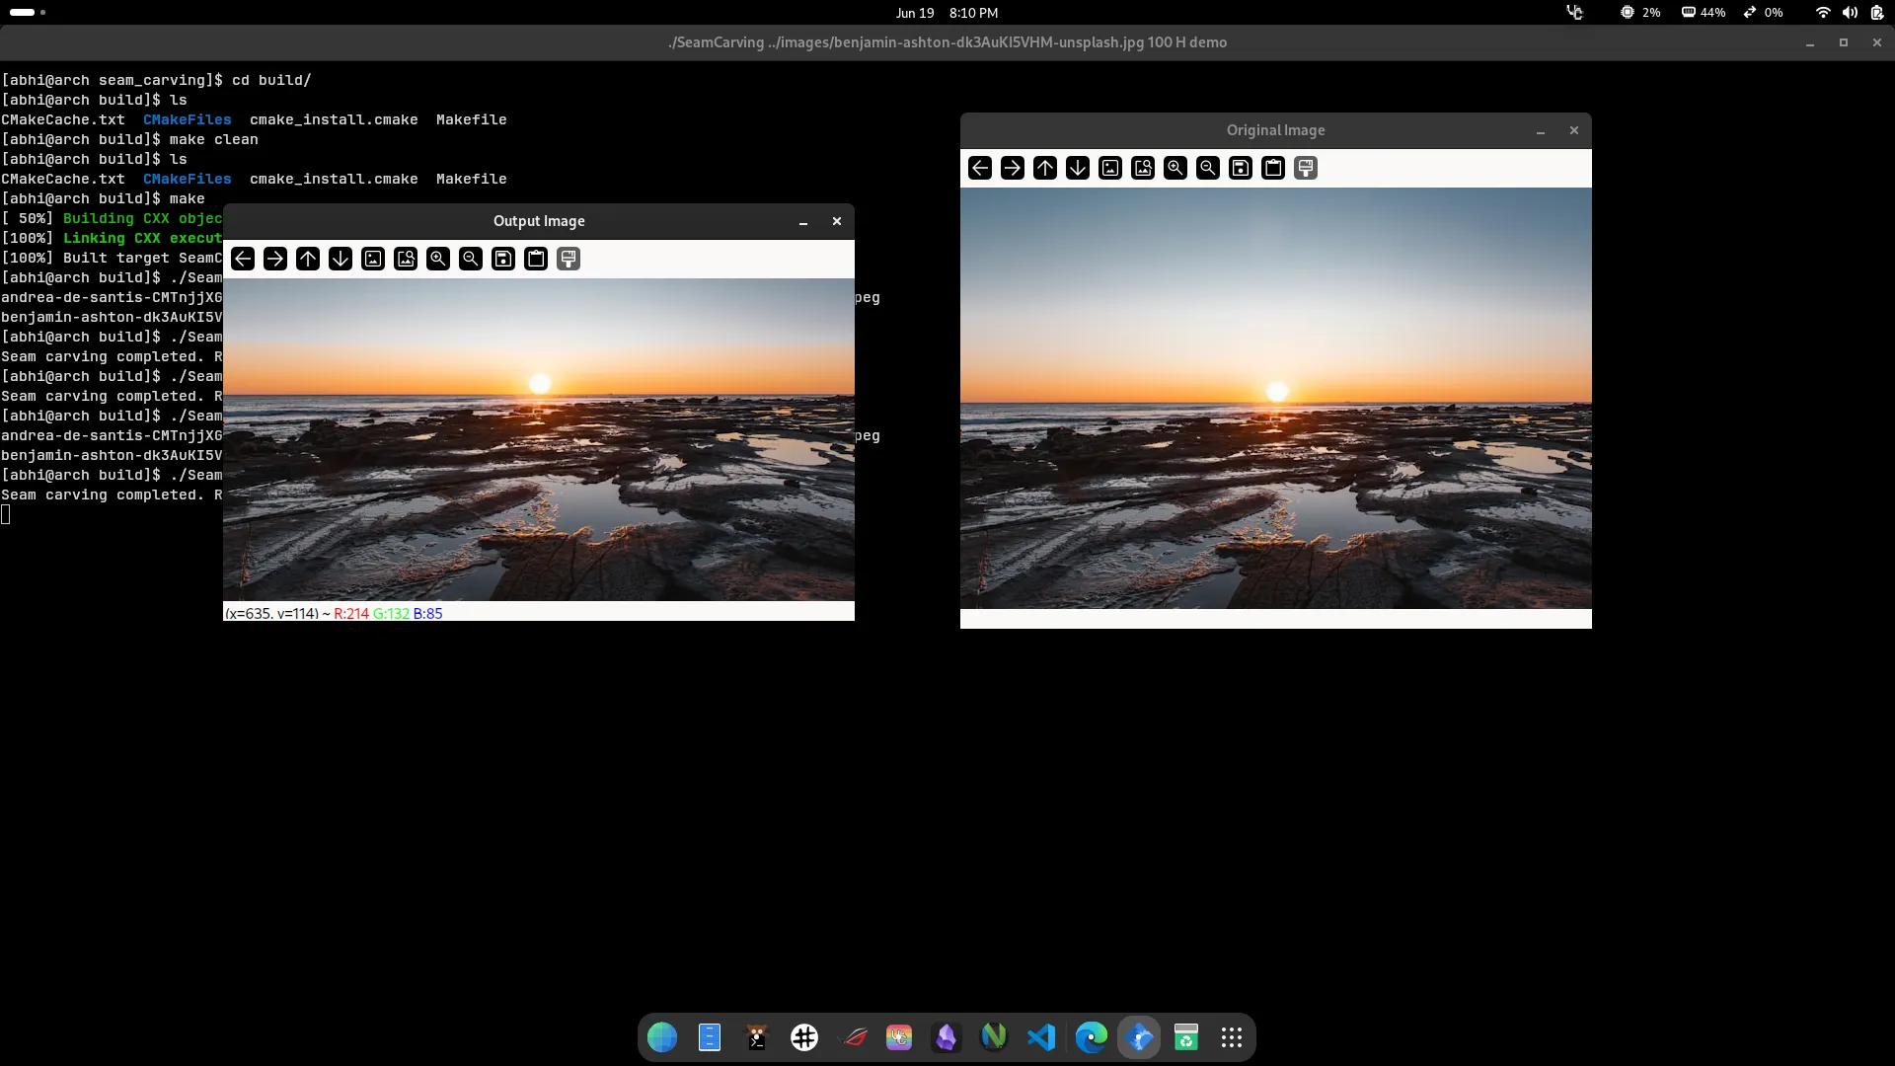
Task: Click the zoom in icon in Output Image toolbar
Action: [x=438, y=258]
